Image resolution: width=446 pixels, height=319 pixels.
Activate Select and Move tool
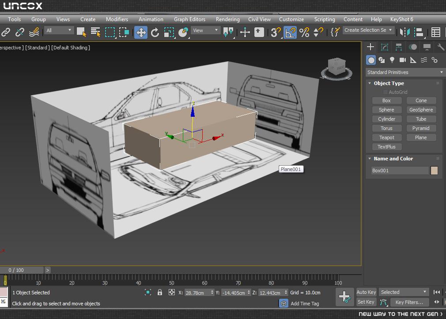coord(141,32)
